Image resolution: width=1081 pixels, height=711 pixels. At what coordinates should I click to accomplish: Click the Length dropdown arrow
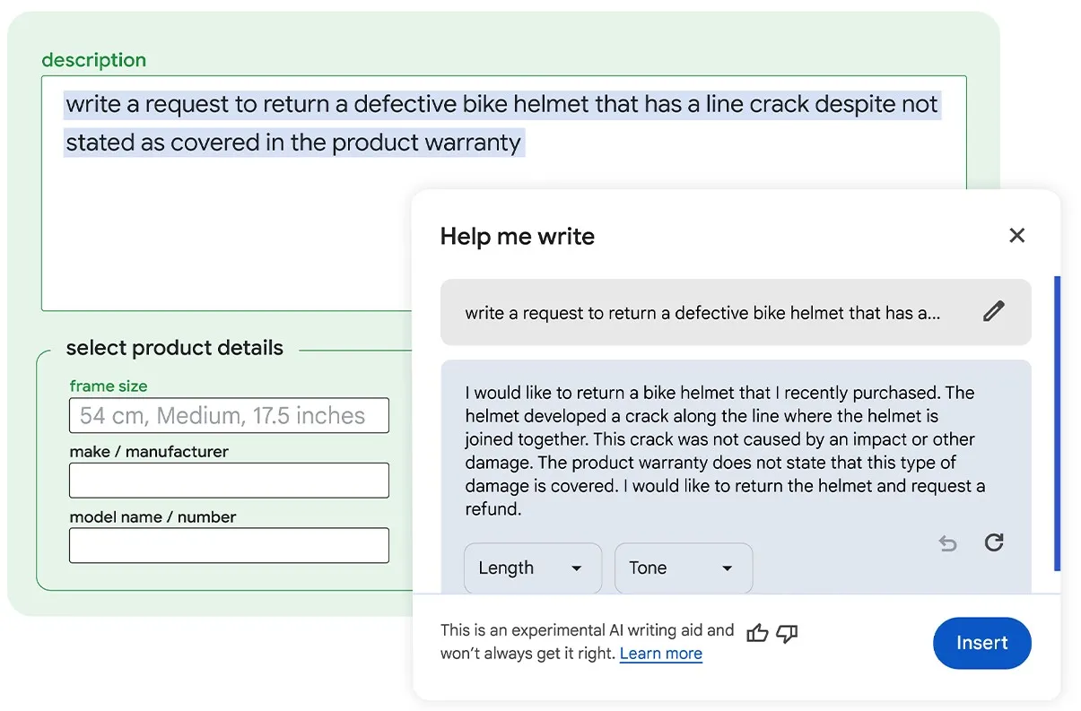click(x=577, y=568)
